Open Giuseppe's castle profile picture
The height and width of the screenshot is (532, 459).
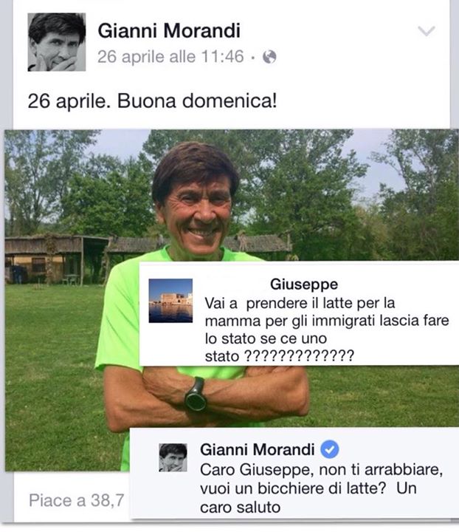pos(170,301)
